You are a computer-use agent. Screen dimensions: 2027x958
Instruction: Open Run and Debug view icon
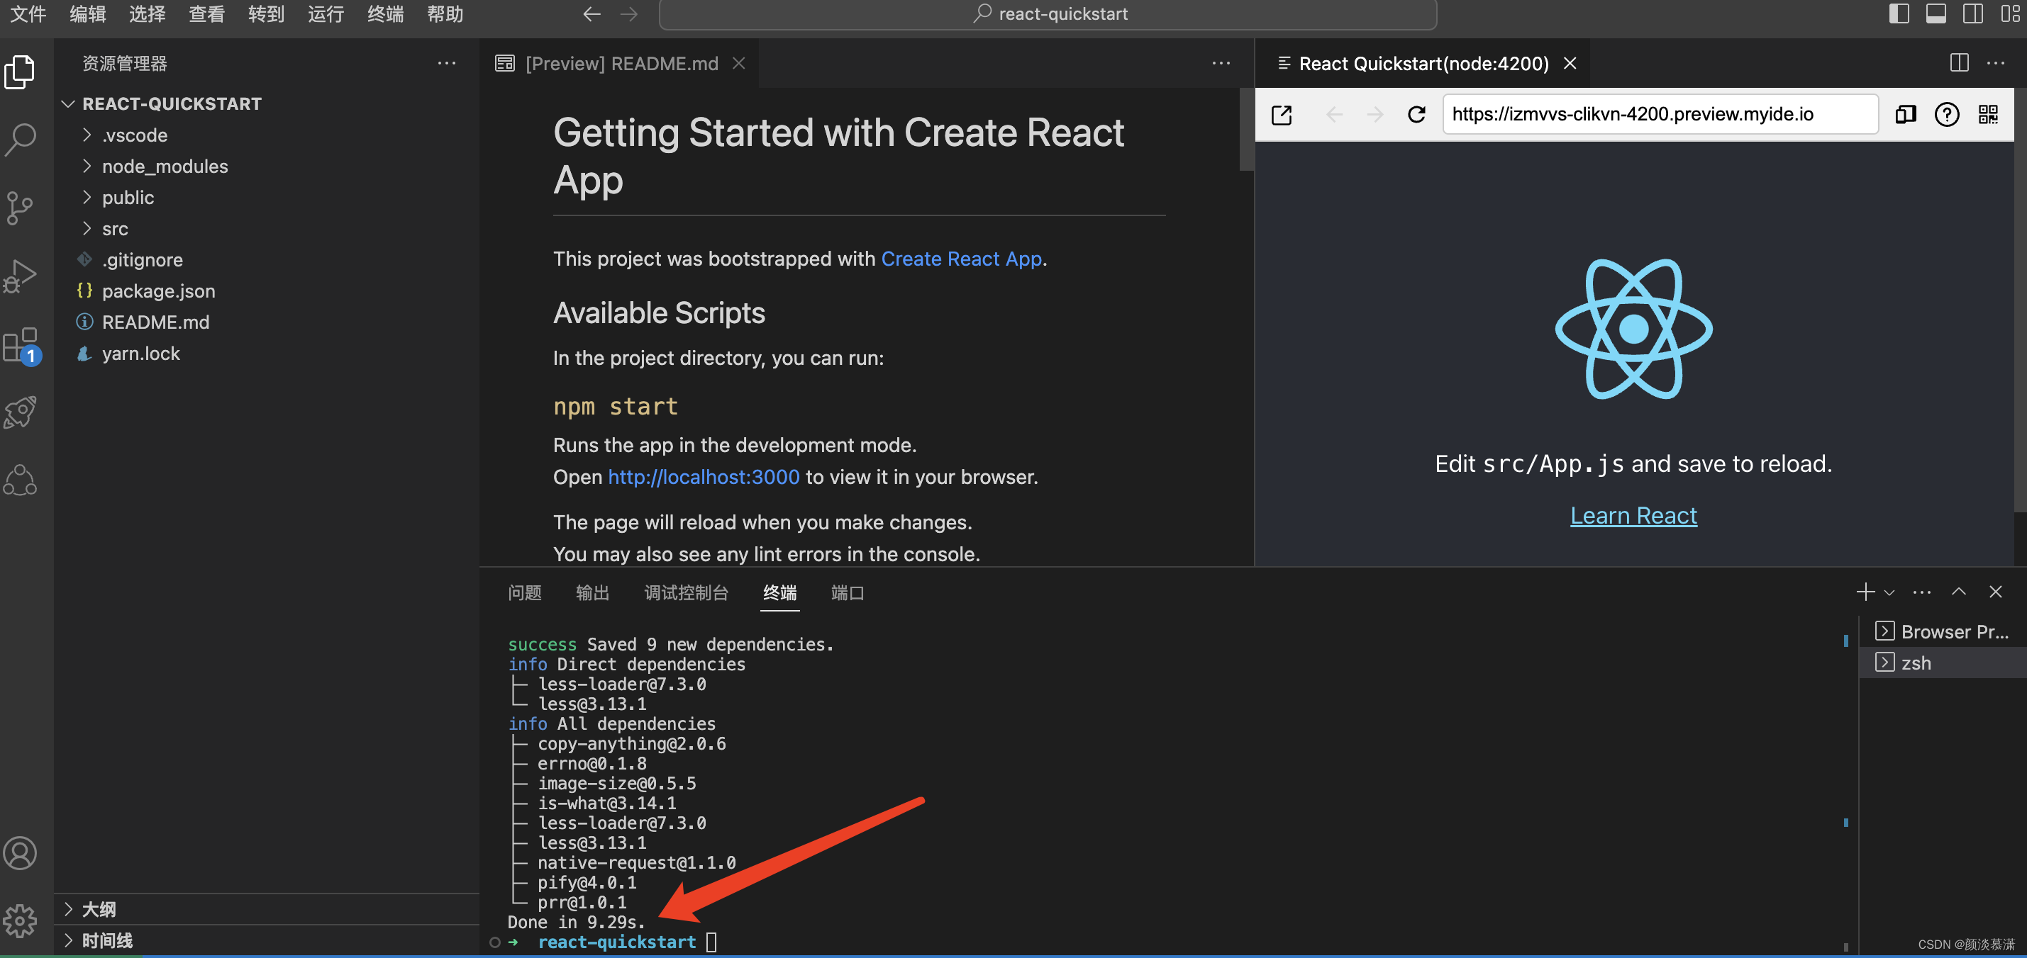click(21, 276)
